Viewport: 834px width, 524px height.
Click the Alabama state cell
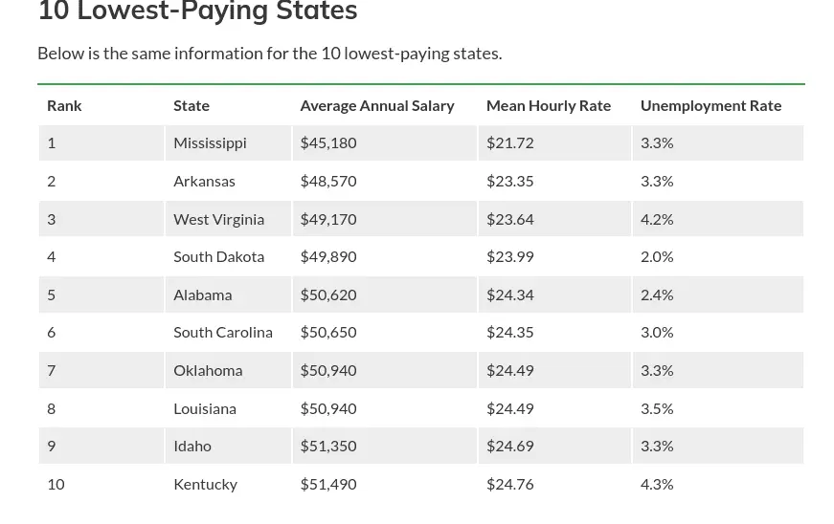click(x=202, y=295)
